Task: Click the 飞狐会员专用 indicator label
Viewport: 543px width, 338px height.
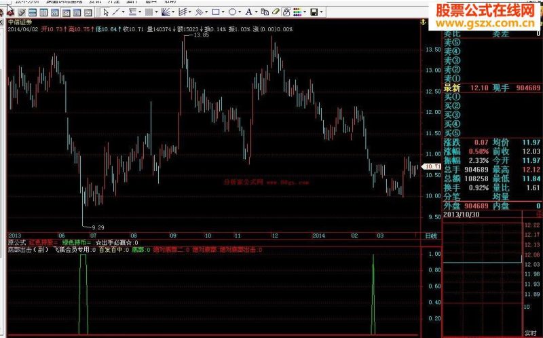Action: 71,249
